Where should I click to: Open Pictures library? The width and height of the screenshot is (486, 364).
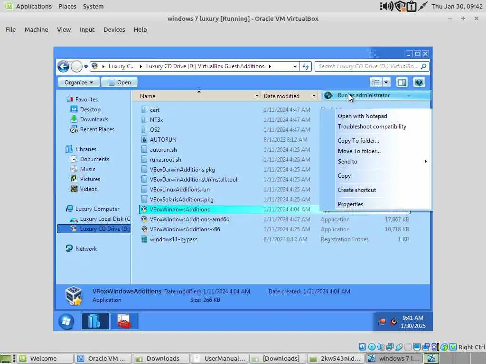pyautogui.click(x=90, y=179)
